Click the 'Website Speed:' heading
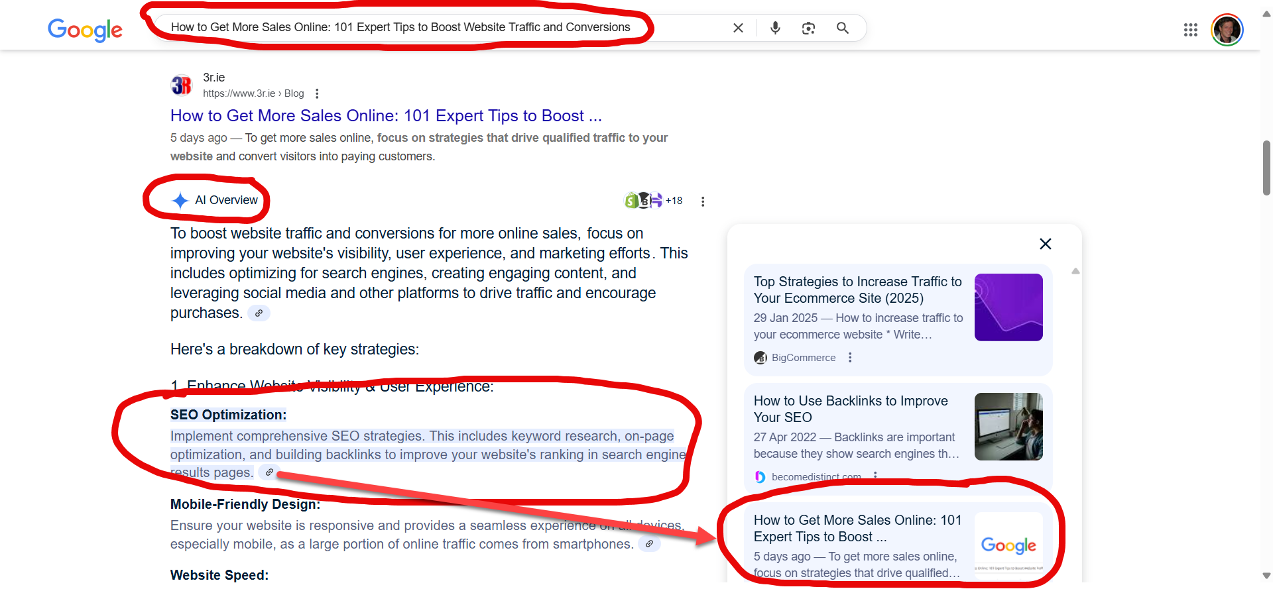Image resolution: width=1273 pixels, height=589 pixels. click(219, 575)
